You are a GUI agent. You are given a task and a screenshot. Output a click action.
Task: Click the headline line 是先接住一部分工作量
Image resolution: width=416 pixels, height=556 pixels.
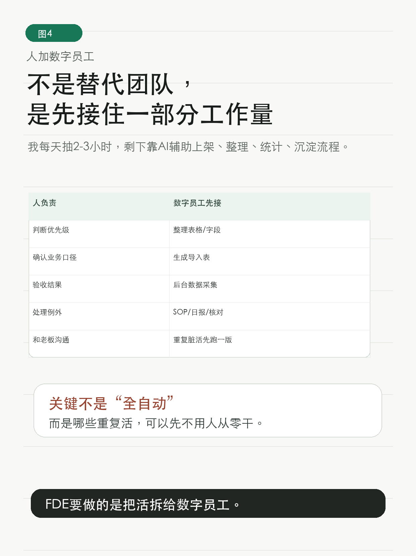150,115
